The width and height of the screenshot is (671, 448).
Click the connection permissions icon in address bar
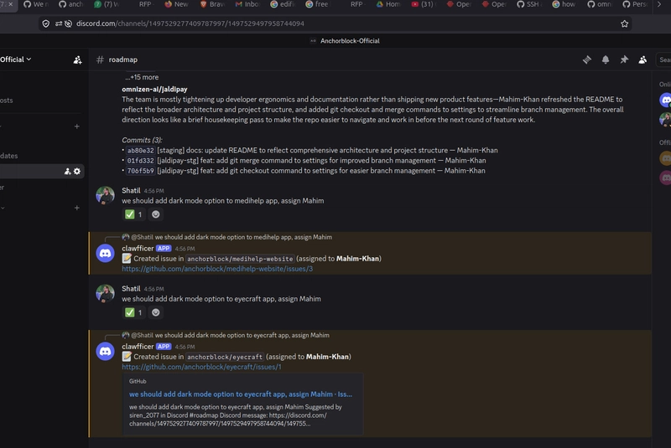[x=59, y=23]
